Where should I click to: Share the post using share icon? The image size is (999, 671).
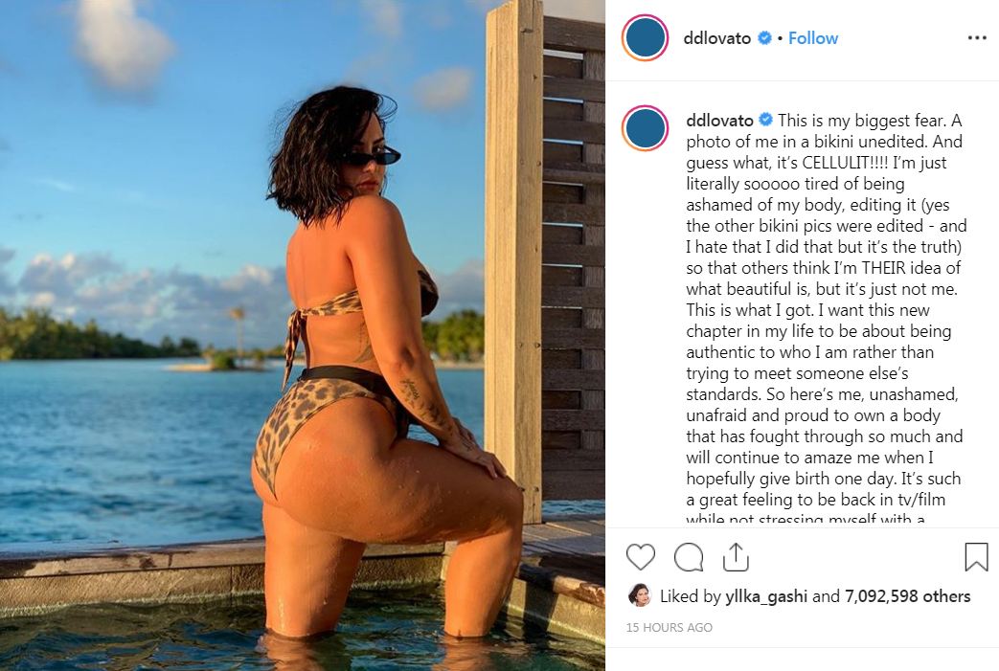(736, 557)
